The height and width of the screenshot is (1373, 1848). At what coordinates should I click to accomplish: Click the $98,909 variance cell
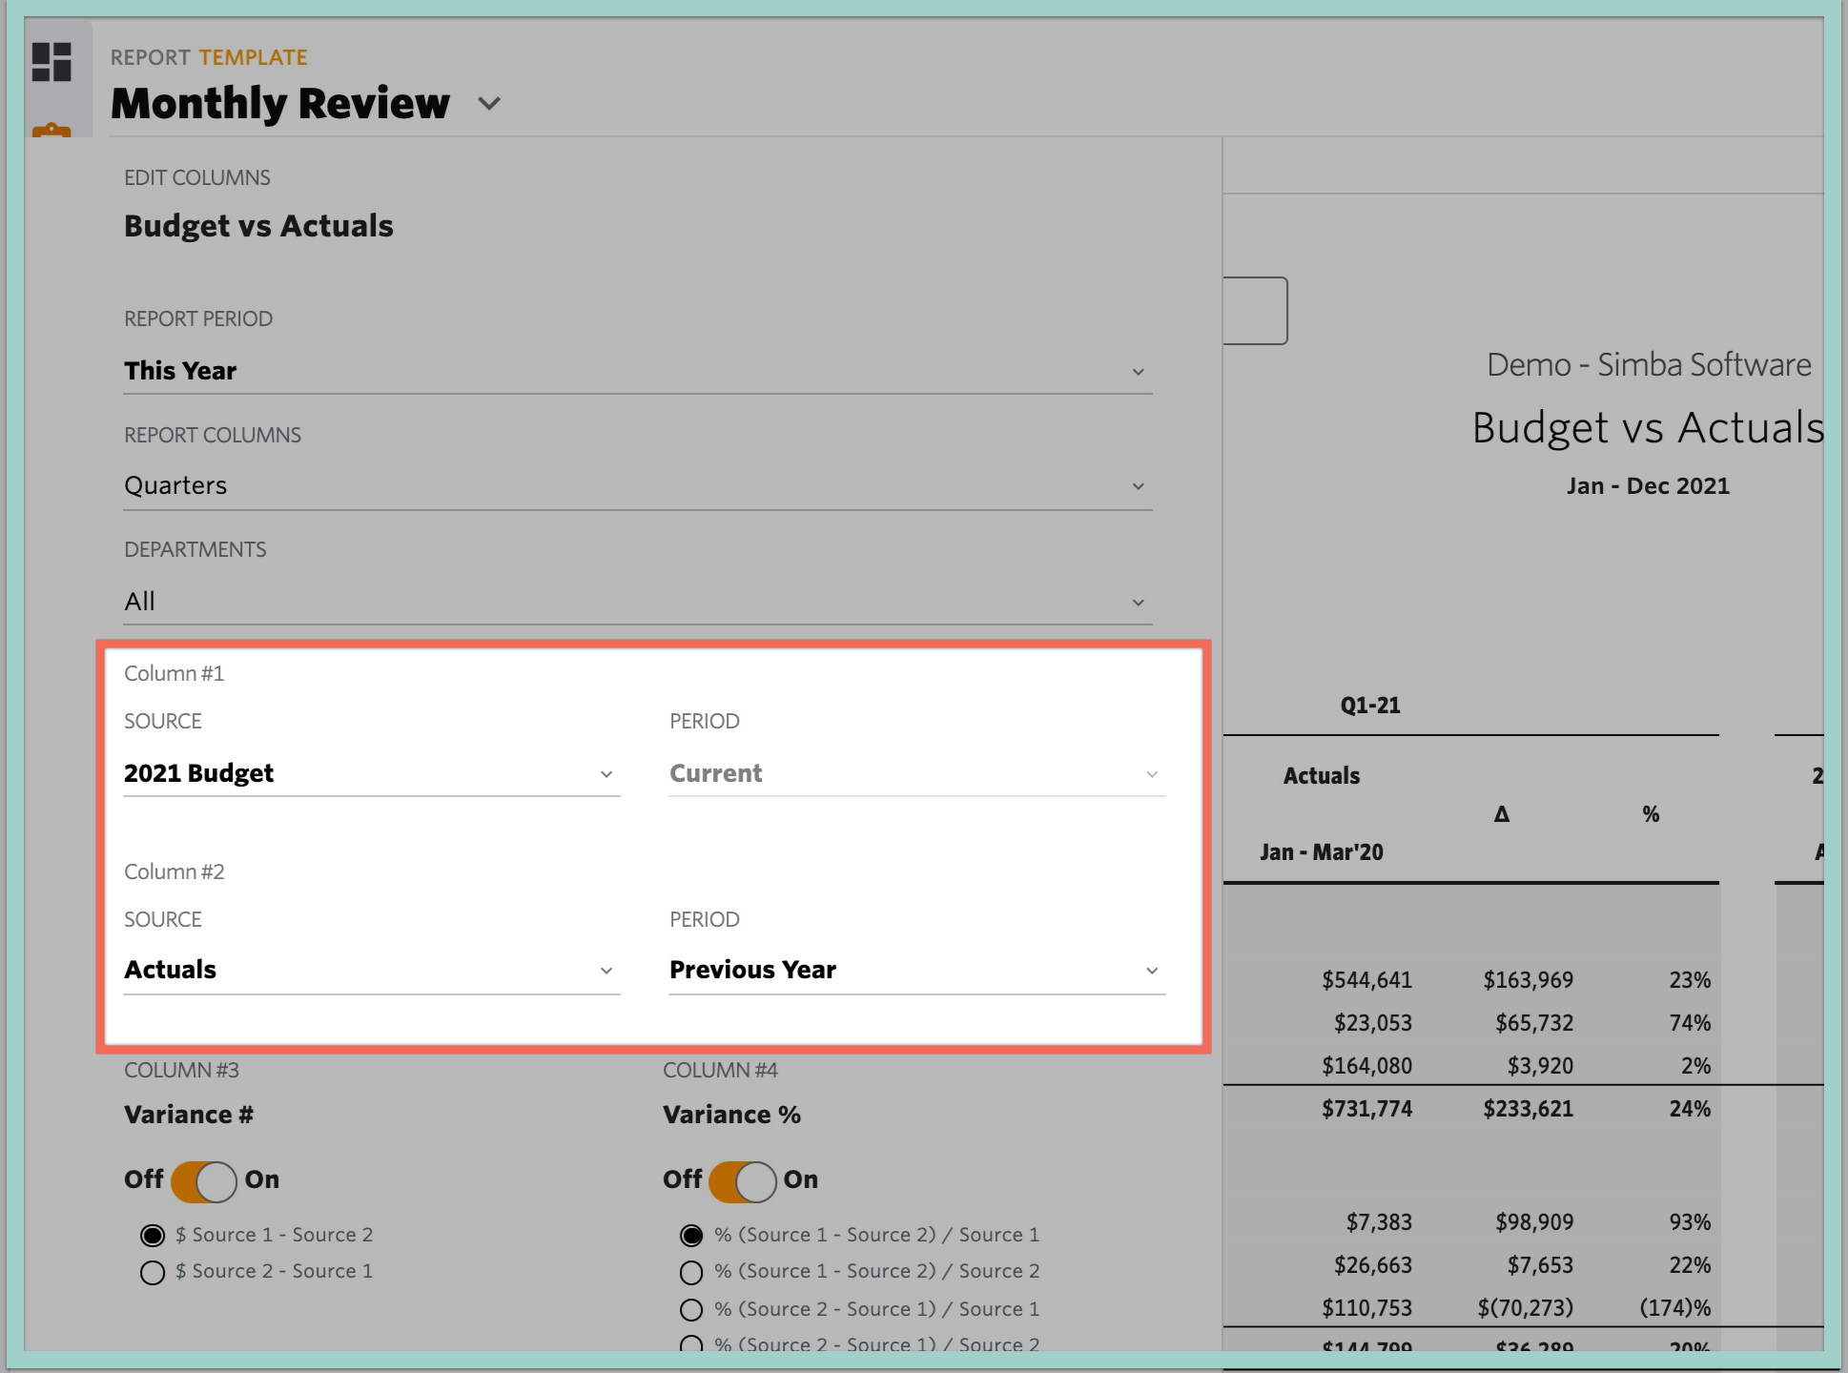tap(1534, 1222)
